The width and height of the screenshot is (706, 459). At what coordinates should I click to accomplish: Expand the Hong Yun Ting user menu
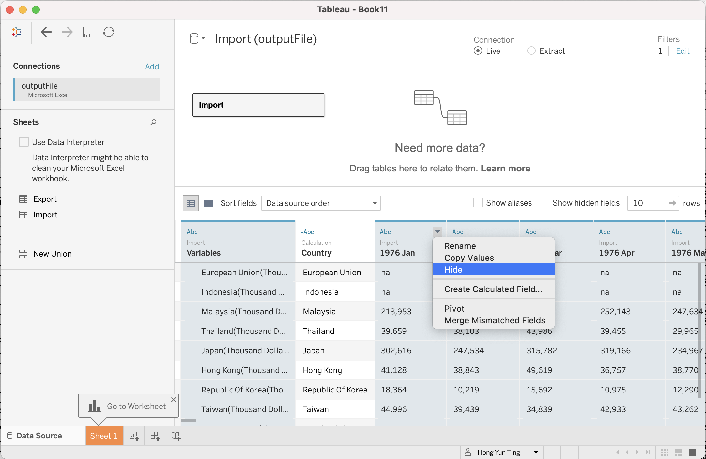click(536, 452)
